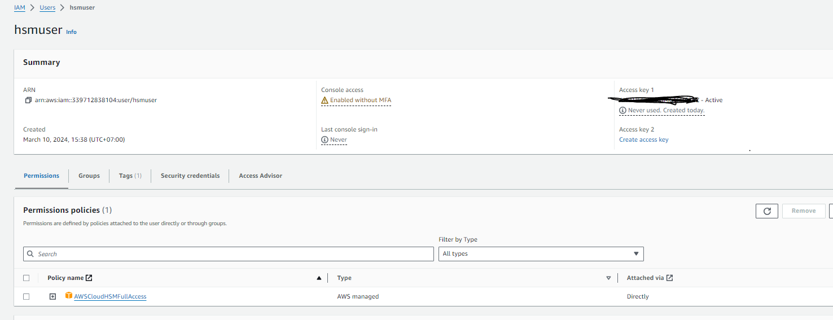Click the magnifier icon in the search box

[x=31, y=254]
